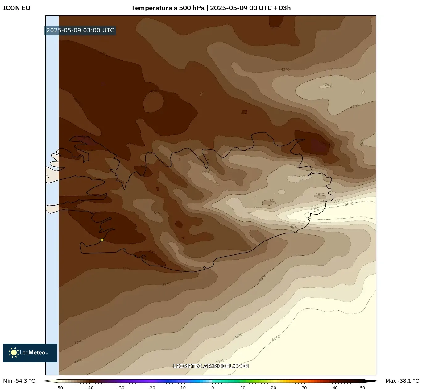Click the 30 tick label on the colorbar
The width and height of the screenshot is (422, 390).
click(304, 388)
